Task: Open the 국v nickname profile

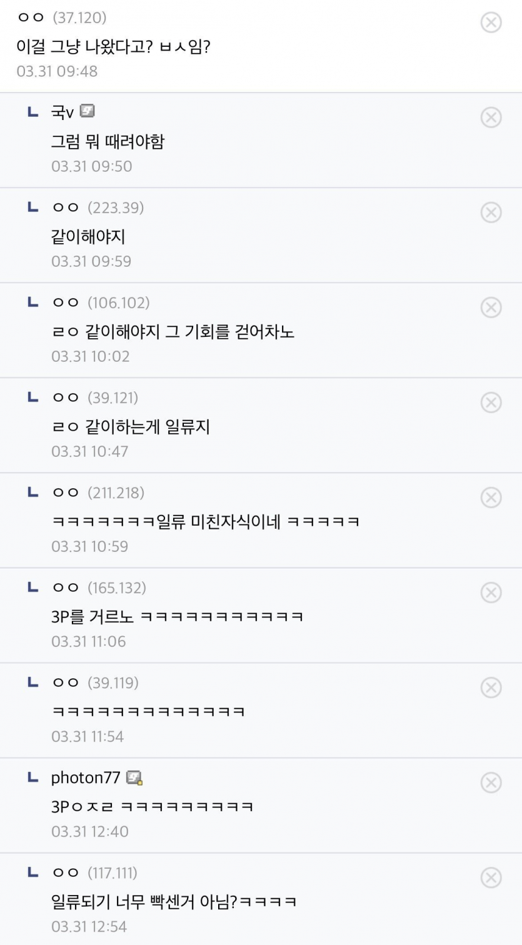Action: pyautogui.click(x=62, y=112)
